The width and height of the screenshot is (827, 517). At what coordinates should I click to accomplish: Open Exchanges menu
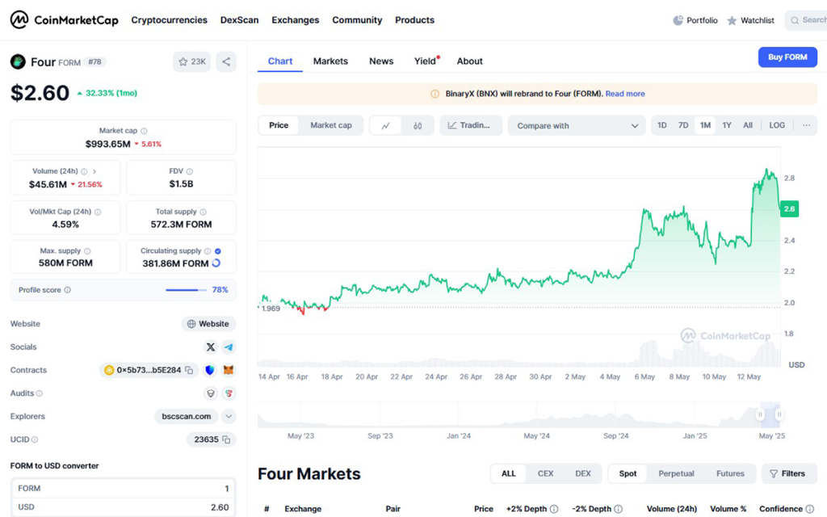(x=296, y=20)
